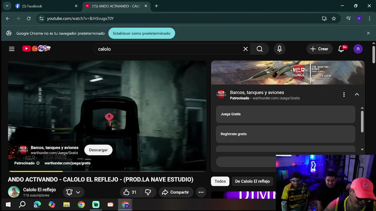Close the Facebook tab
The width and height of the screenshot is (376, 211).
pos(76,6)
